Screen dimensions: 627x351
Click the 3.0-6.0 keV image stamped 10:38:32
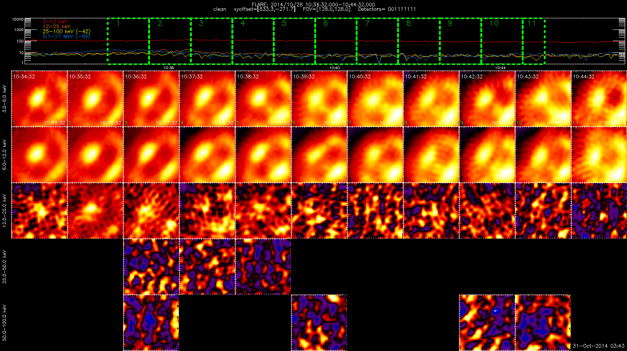point(263,99)
